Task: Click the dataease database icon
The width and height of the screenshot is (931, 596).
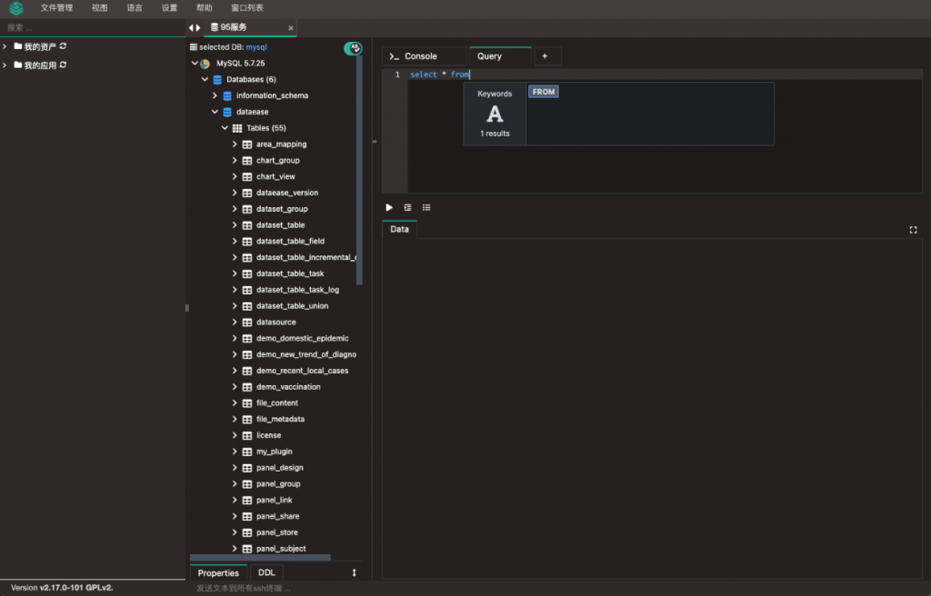Action: tap(226, 112)
